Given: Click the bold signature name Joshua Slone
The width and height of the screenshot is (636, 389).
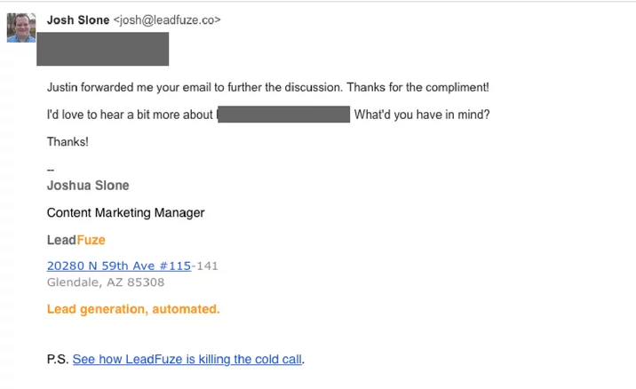Looking at the screenshot, I should pos(88,186).
